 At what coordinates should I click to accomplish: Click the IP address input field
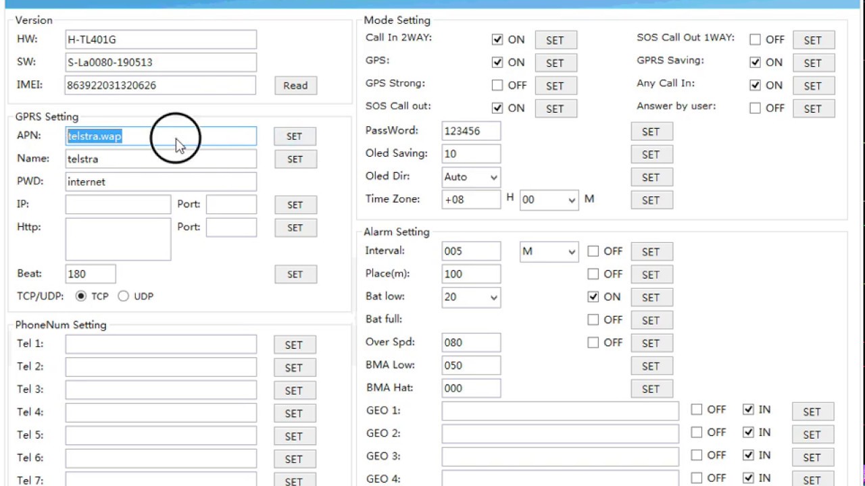[x=118, y=205]
